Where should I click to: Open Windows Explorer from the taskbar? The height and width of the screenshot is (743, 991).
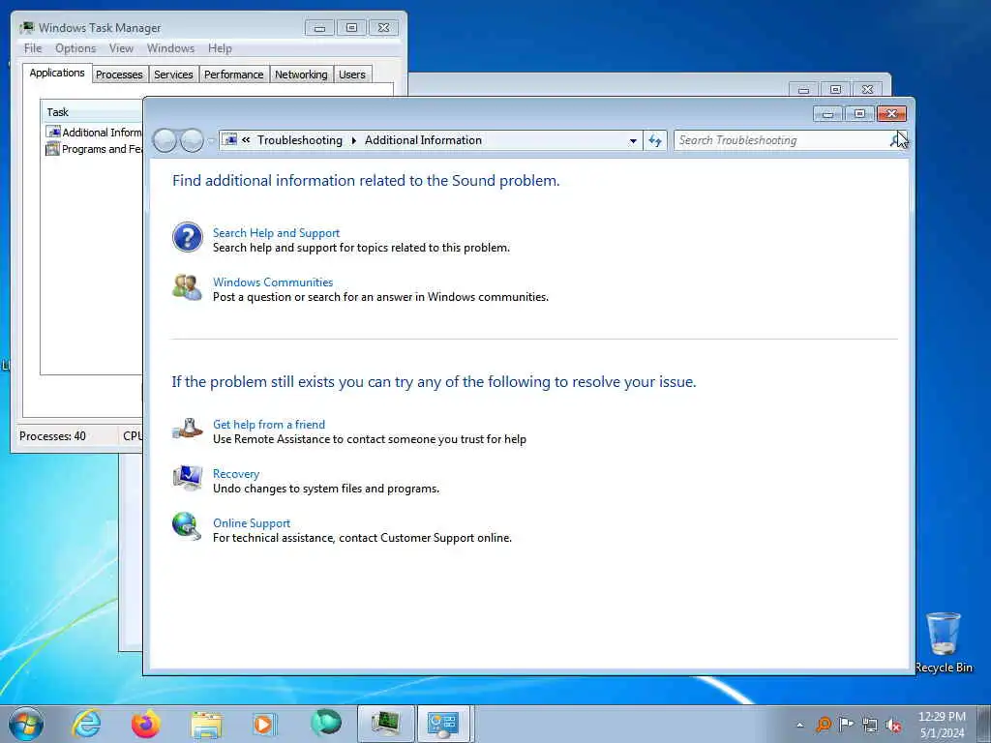(206, 725)
